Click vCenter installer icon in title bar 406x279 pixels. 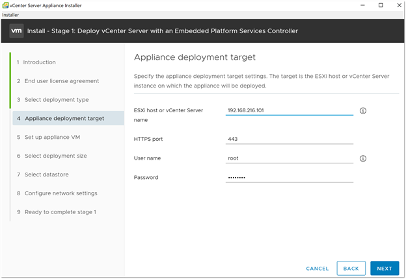pos(5,5)
